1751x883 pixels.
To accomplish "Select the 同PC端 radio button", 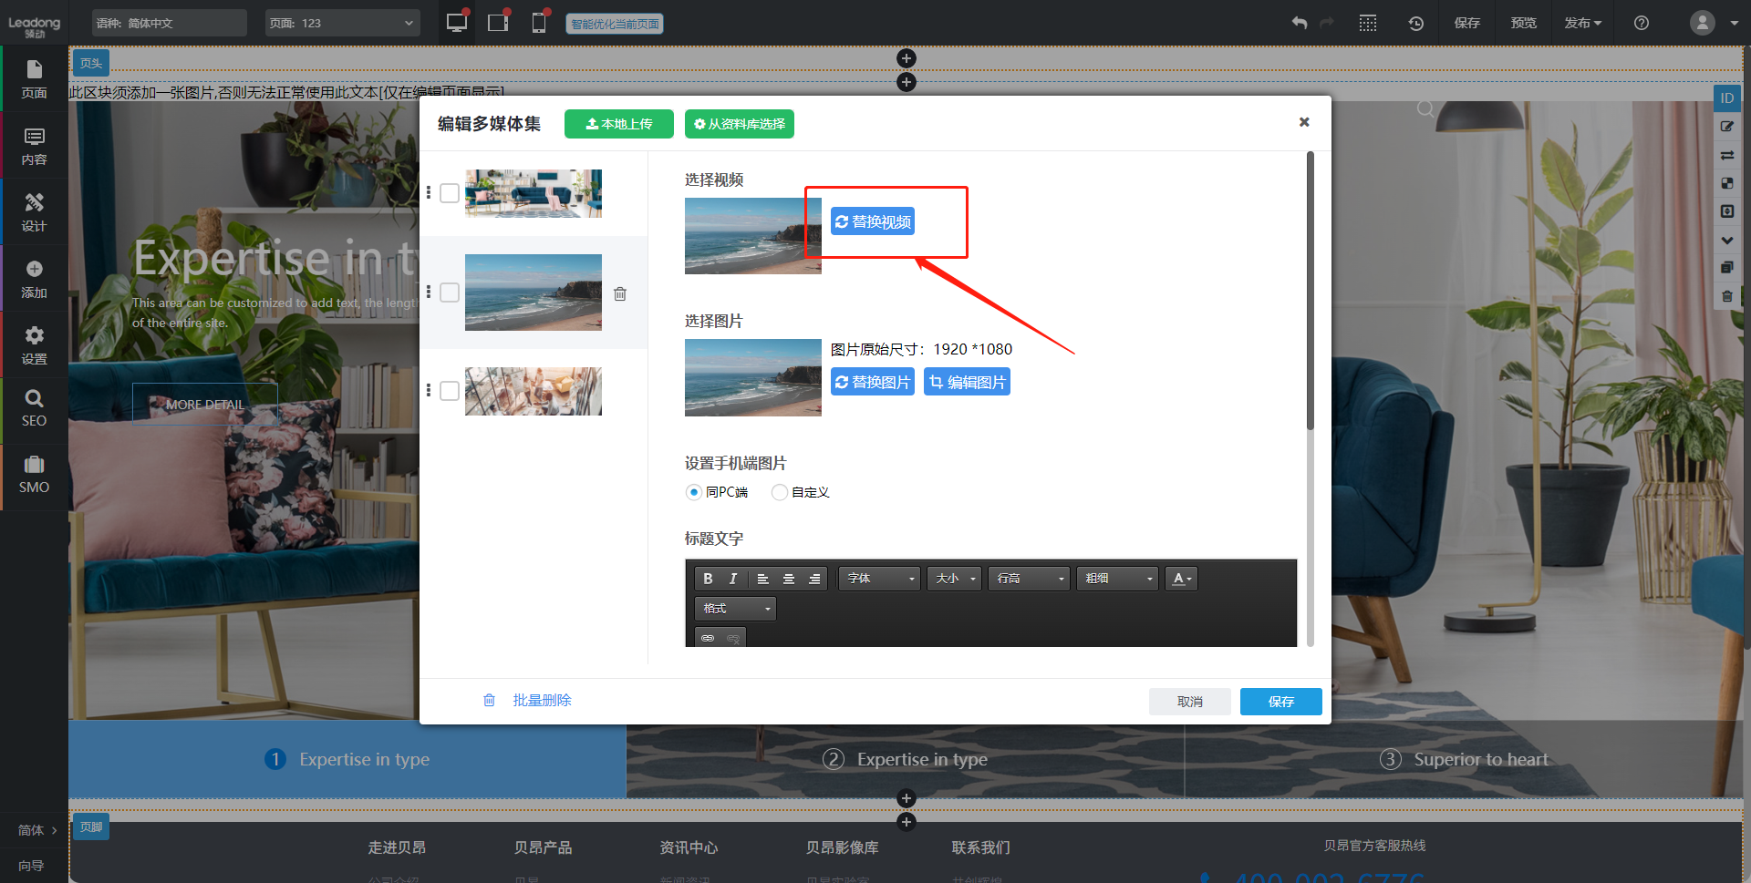I will (x=694, y=492).
